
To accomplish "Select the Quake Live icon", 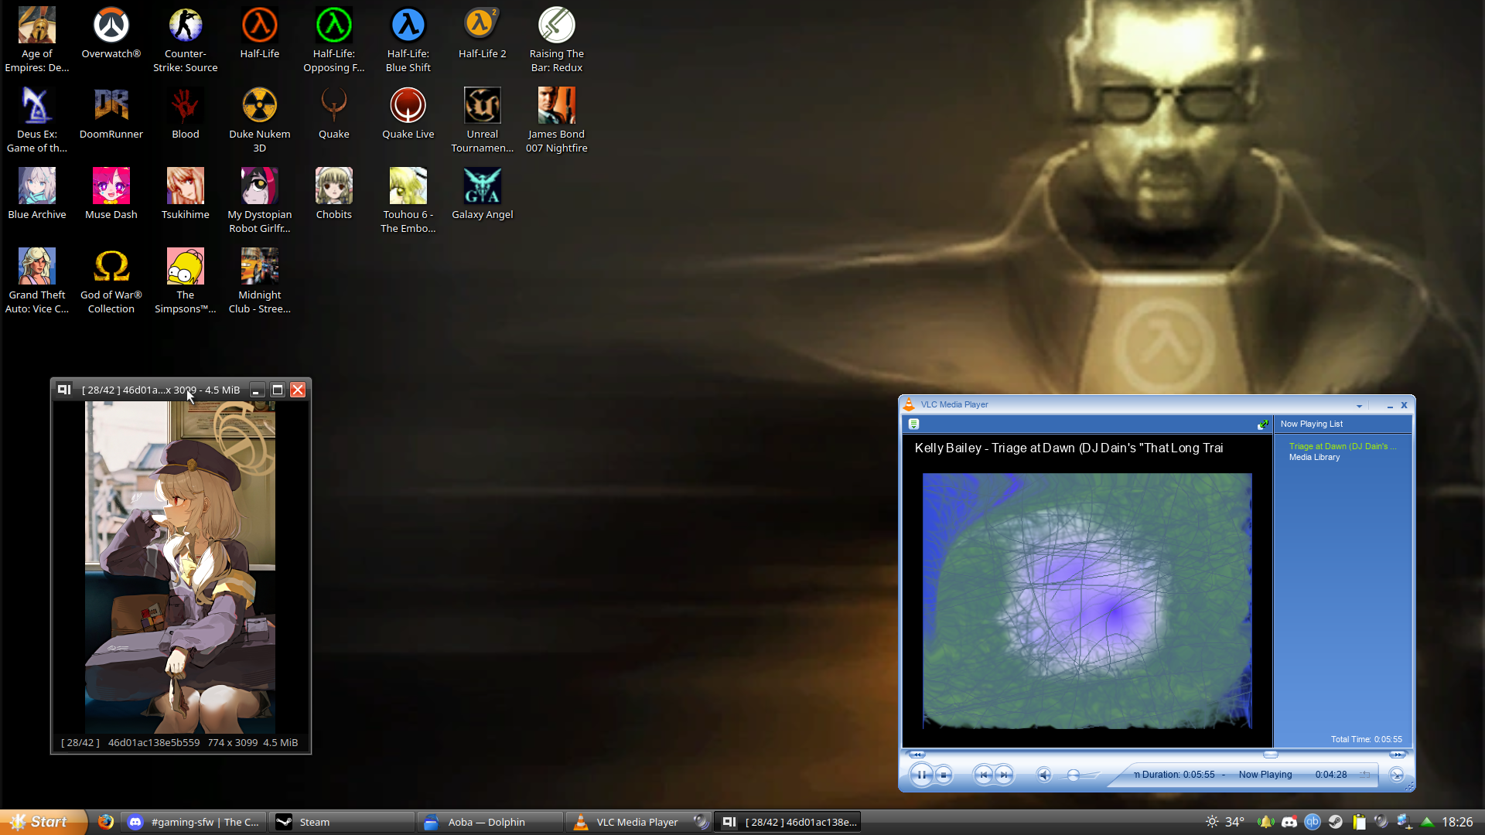I will [x=408, y=114].
